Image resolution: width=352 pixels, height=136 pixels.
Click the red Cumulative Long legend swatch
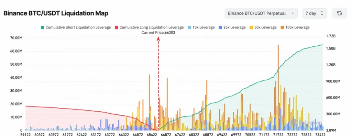point(116,27)
